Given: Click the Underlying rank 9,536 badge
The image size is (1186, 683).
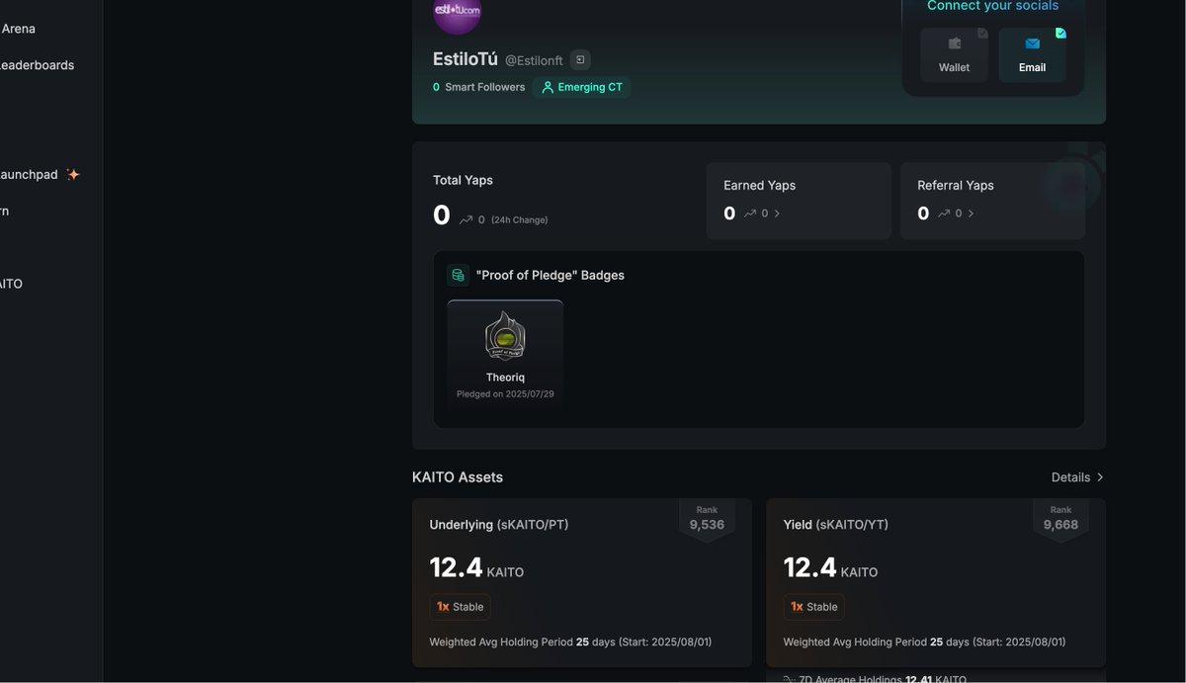Looking at the screenshot, I should 707,520.
